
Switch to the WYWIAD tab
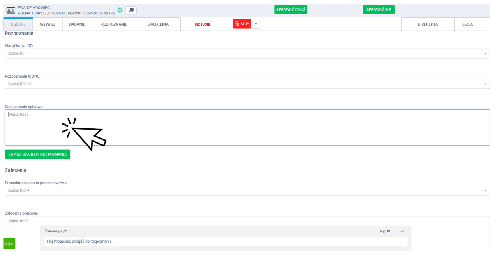click(x=48, y=24)
